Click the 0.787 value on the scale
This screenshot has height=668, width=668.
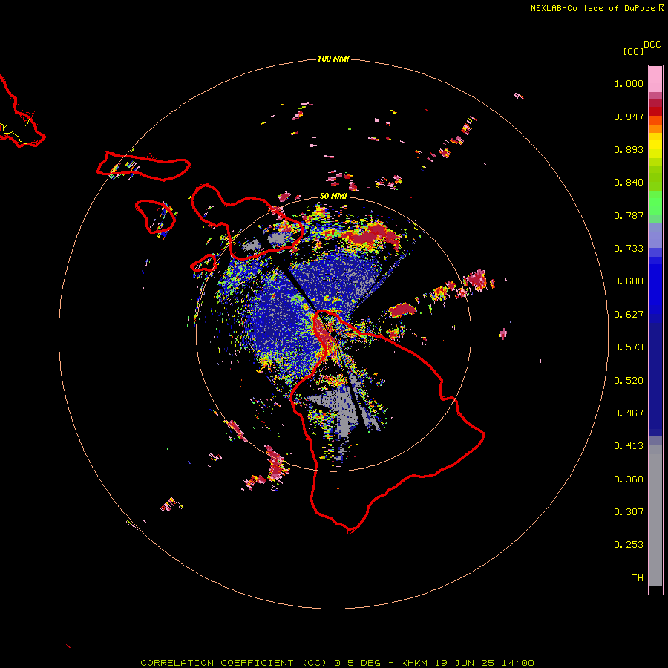(x=629, y=215)
